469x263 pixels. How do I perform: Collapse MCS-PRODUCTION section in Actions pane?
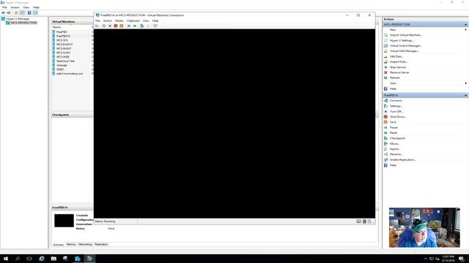tap(465, 24)
